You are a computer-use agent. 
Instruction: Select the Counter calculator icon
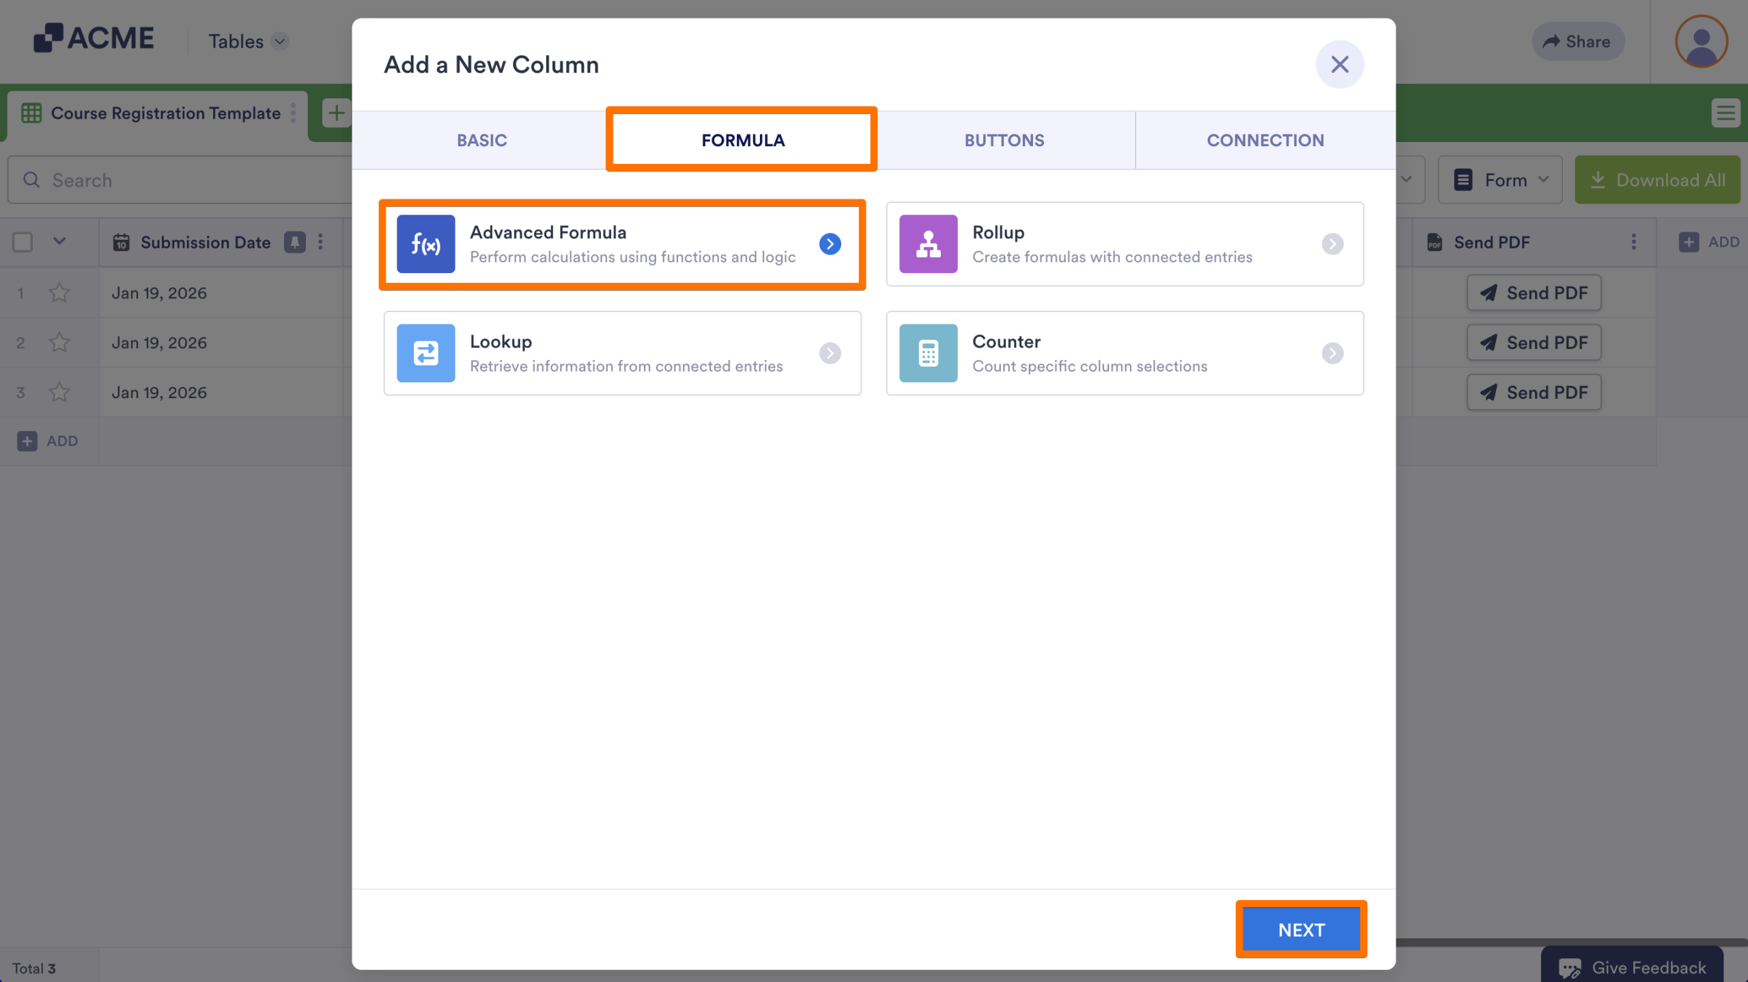(x=928, y=353)
